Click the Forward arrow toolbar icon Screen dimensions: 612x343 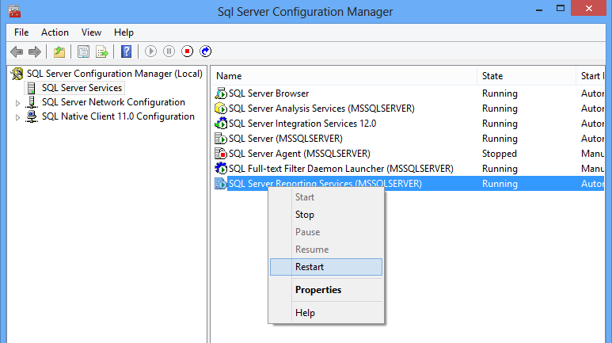point(35,51)
